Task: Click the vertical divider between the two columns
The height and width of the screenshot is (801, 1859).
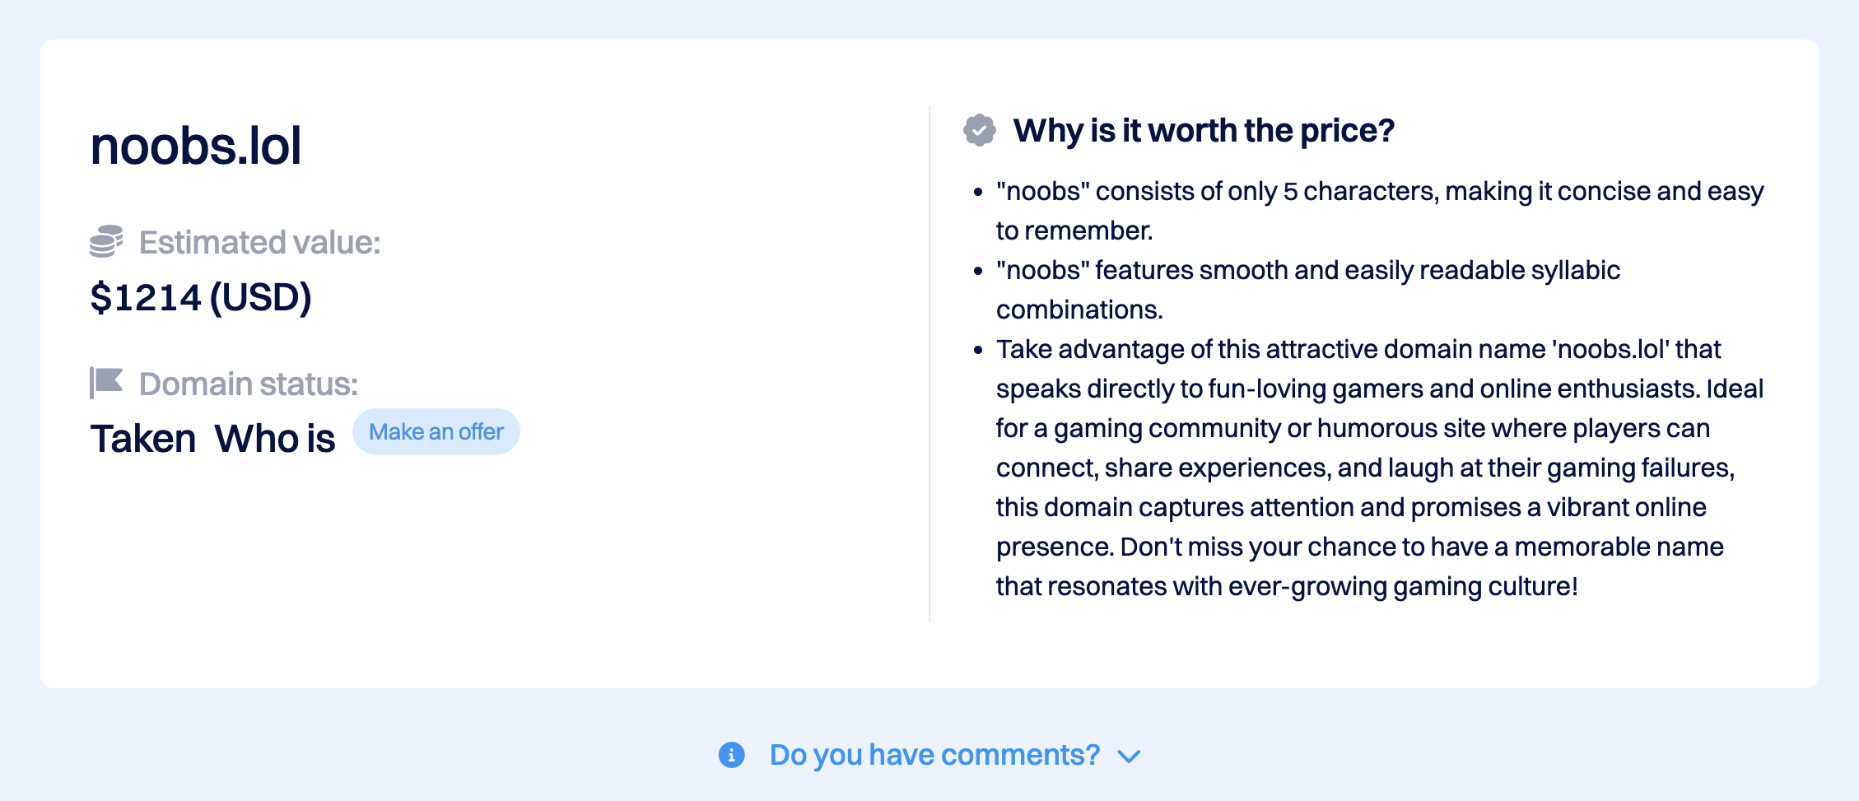Action: 929,364
